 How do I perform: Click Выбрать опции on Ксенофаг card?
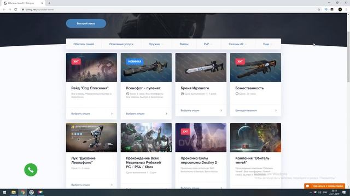(135, 114)
